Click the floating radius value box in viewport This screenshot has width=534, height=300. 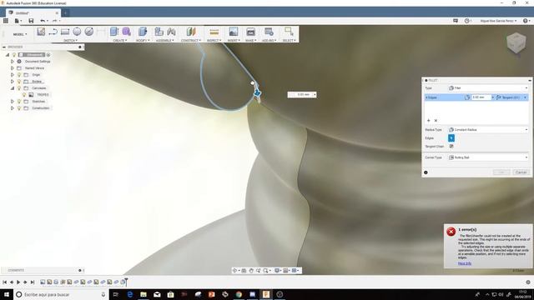pyautogui.click(x=302, y=94)
